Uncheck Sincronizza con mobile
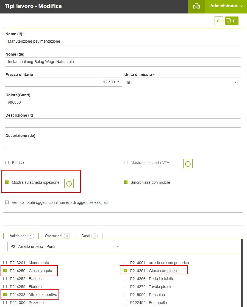Screen dimensions: 247x307 pos(126,182)
